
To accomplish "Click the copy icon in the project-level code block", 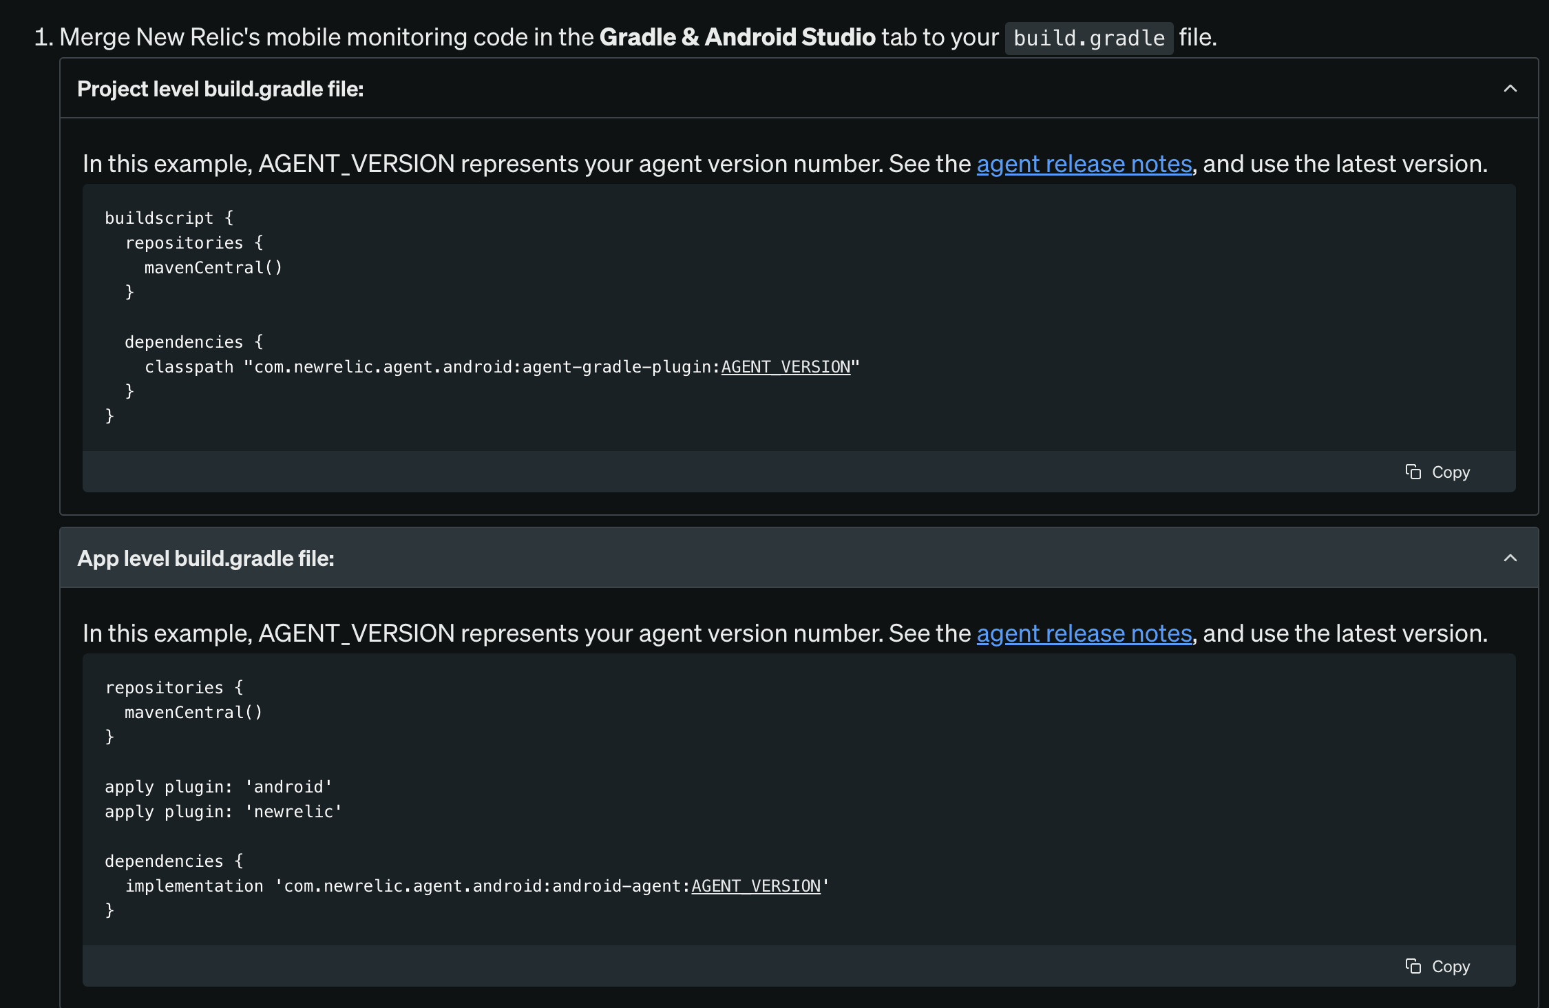I will pyautogui.click(x=1413, y=472).
